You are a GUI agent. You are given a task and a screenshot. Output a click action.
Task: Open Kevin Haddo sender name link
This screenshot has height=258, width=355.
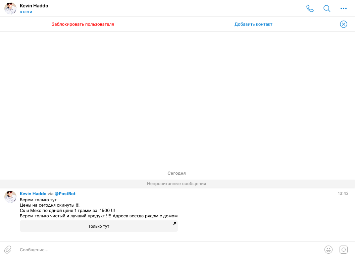click(33, 193)
